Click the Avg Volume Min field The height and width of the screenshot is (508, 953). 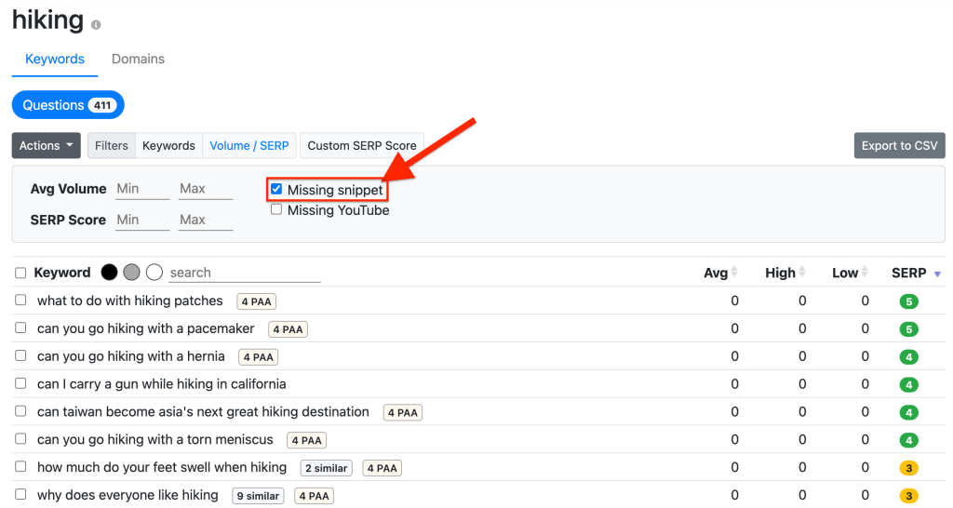tap(142, 189)
